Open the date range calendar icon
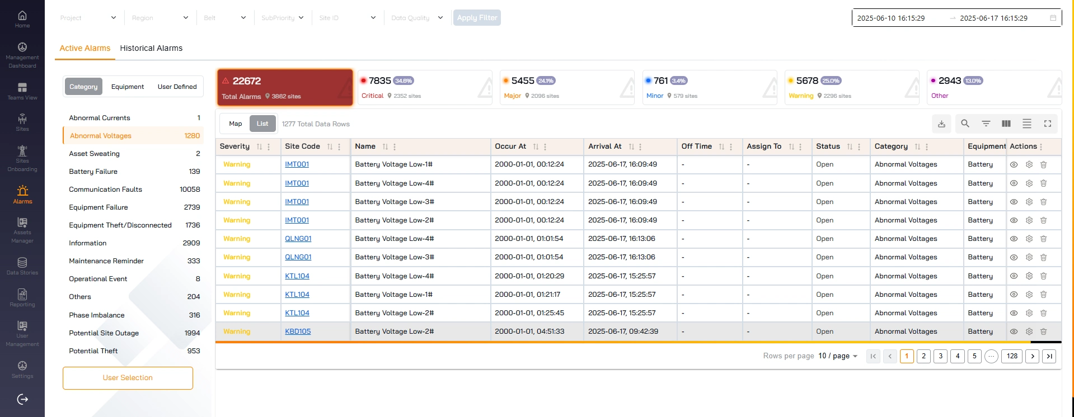The height and width of the screenshot is (417, 1074). [1053, 18]
